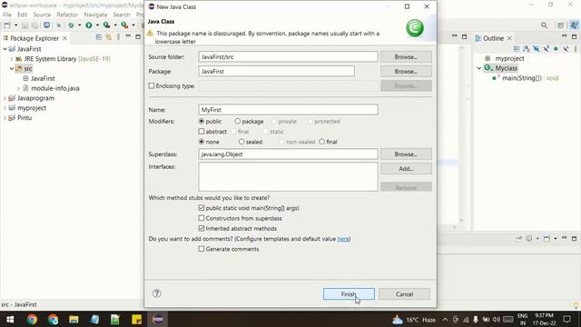Click Browse next to Source folder
The image size is (581, 327).
tap(406, 56)
